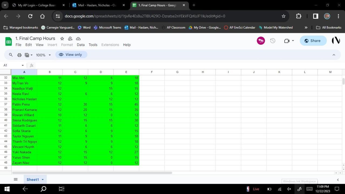Open Windows Start menu
This screenshot has width=345, height=194.
tap(7, 189)
